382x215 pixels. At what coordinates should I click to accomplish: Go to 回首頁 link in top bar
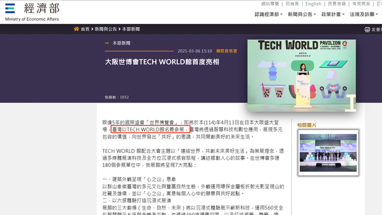(x=292, y=4)
